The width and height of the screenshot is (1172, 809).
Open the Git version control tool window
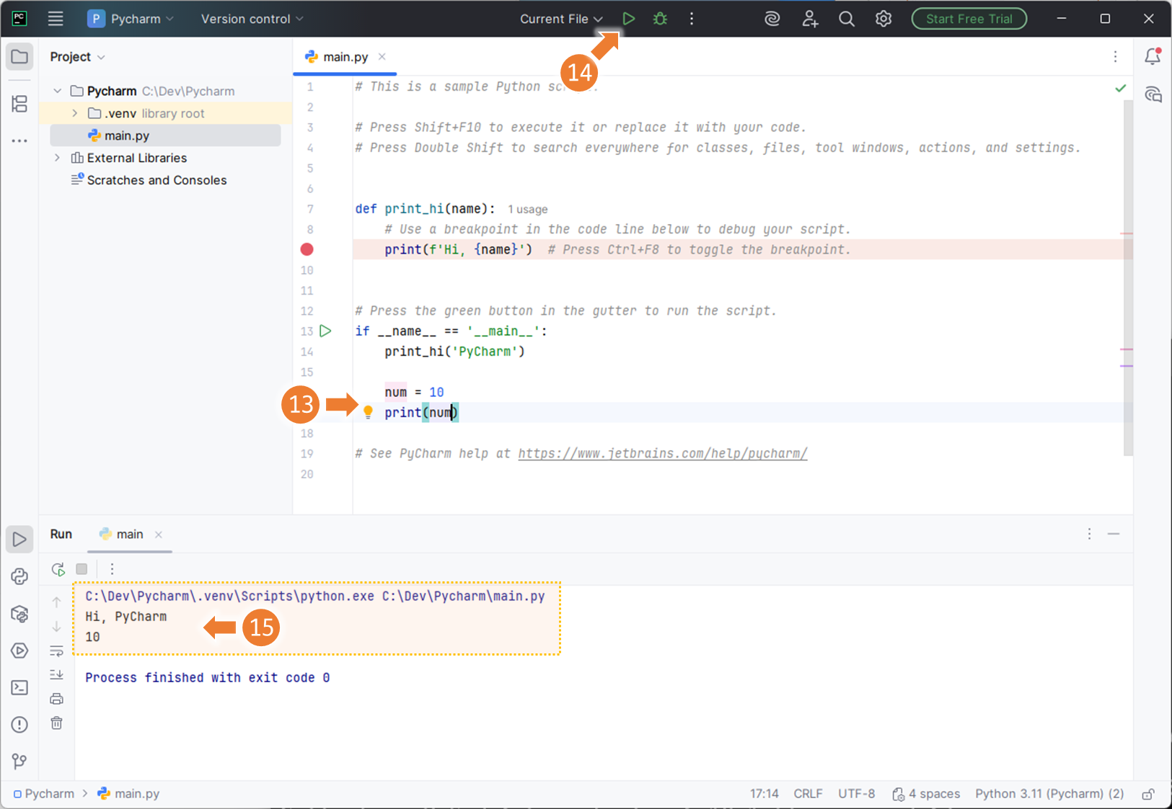[19, 761]
